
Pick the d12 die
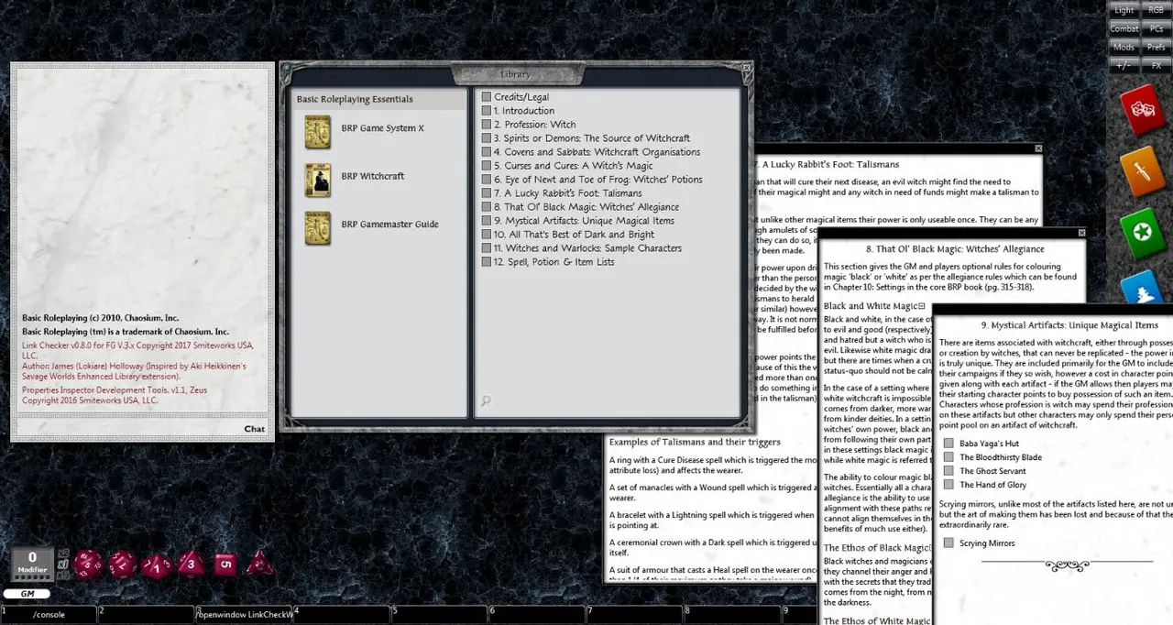tap(123, 565)
